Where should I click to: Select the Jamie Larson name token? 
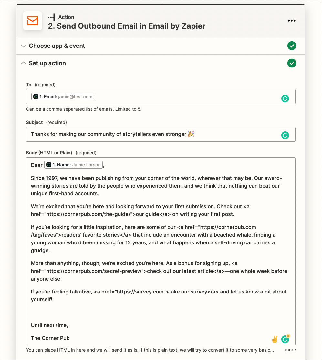(87, 165)
